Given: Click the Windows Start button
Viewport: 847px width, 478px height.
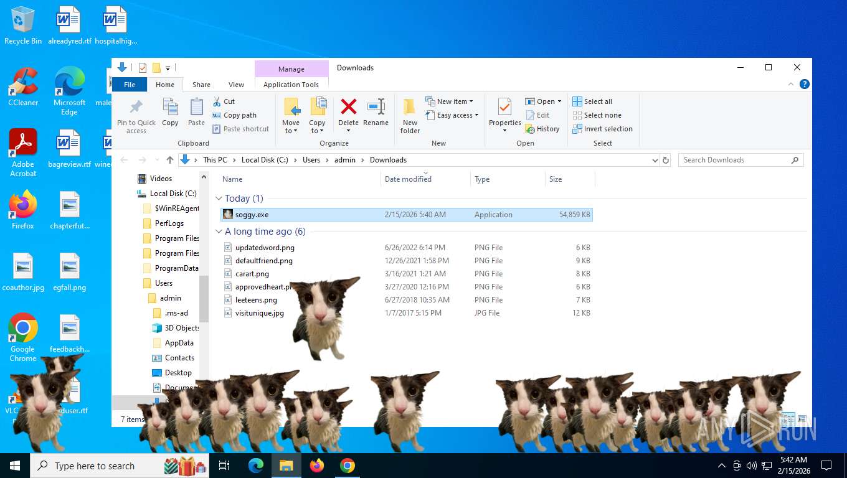Looking at the screenshot, I should (x=14, y=466).
